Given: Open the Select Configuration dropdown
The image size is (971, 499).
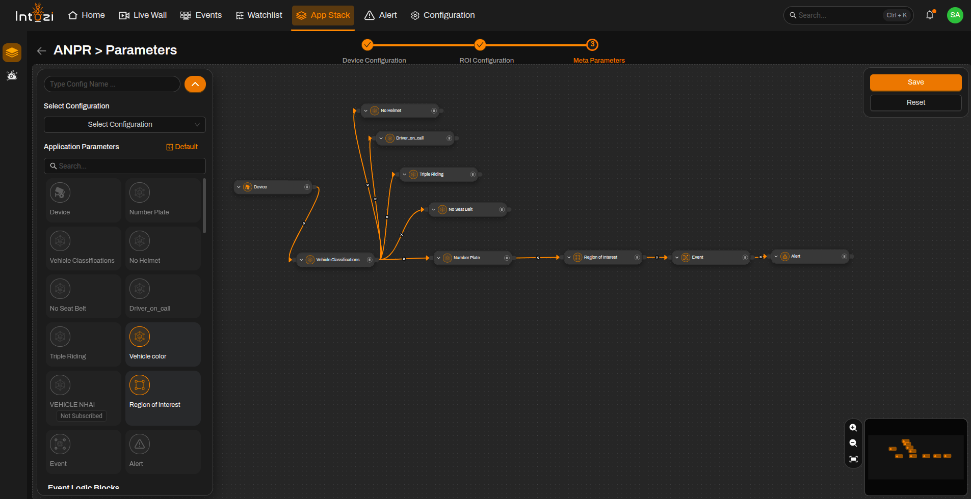Looking at the screenshot, I should tap(125, 125).
